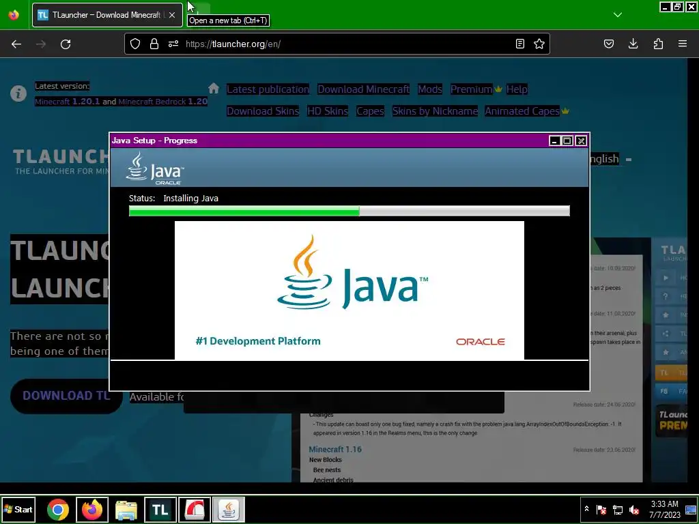
Task: Click the Show desktop icon in tray
Action: 691,510
